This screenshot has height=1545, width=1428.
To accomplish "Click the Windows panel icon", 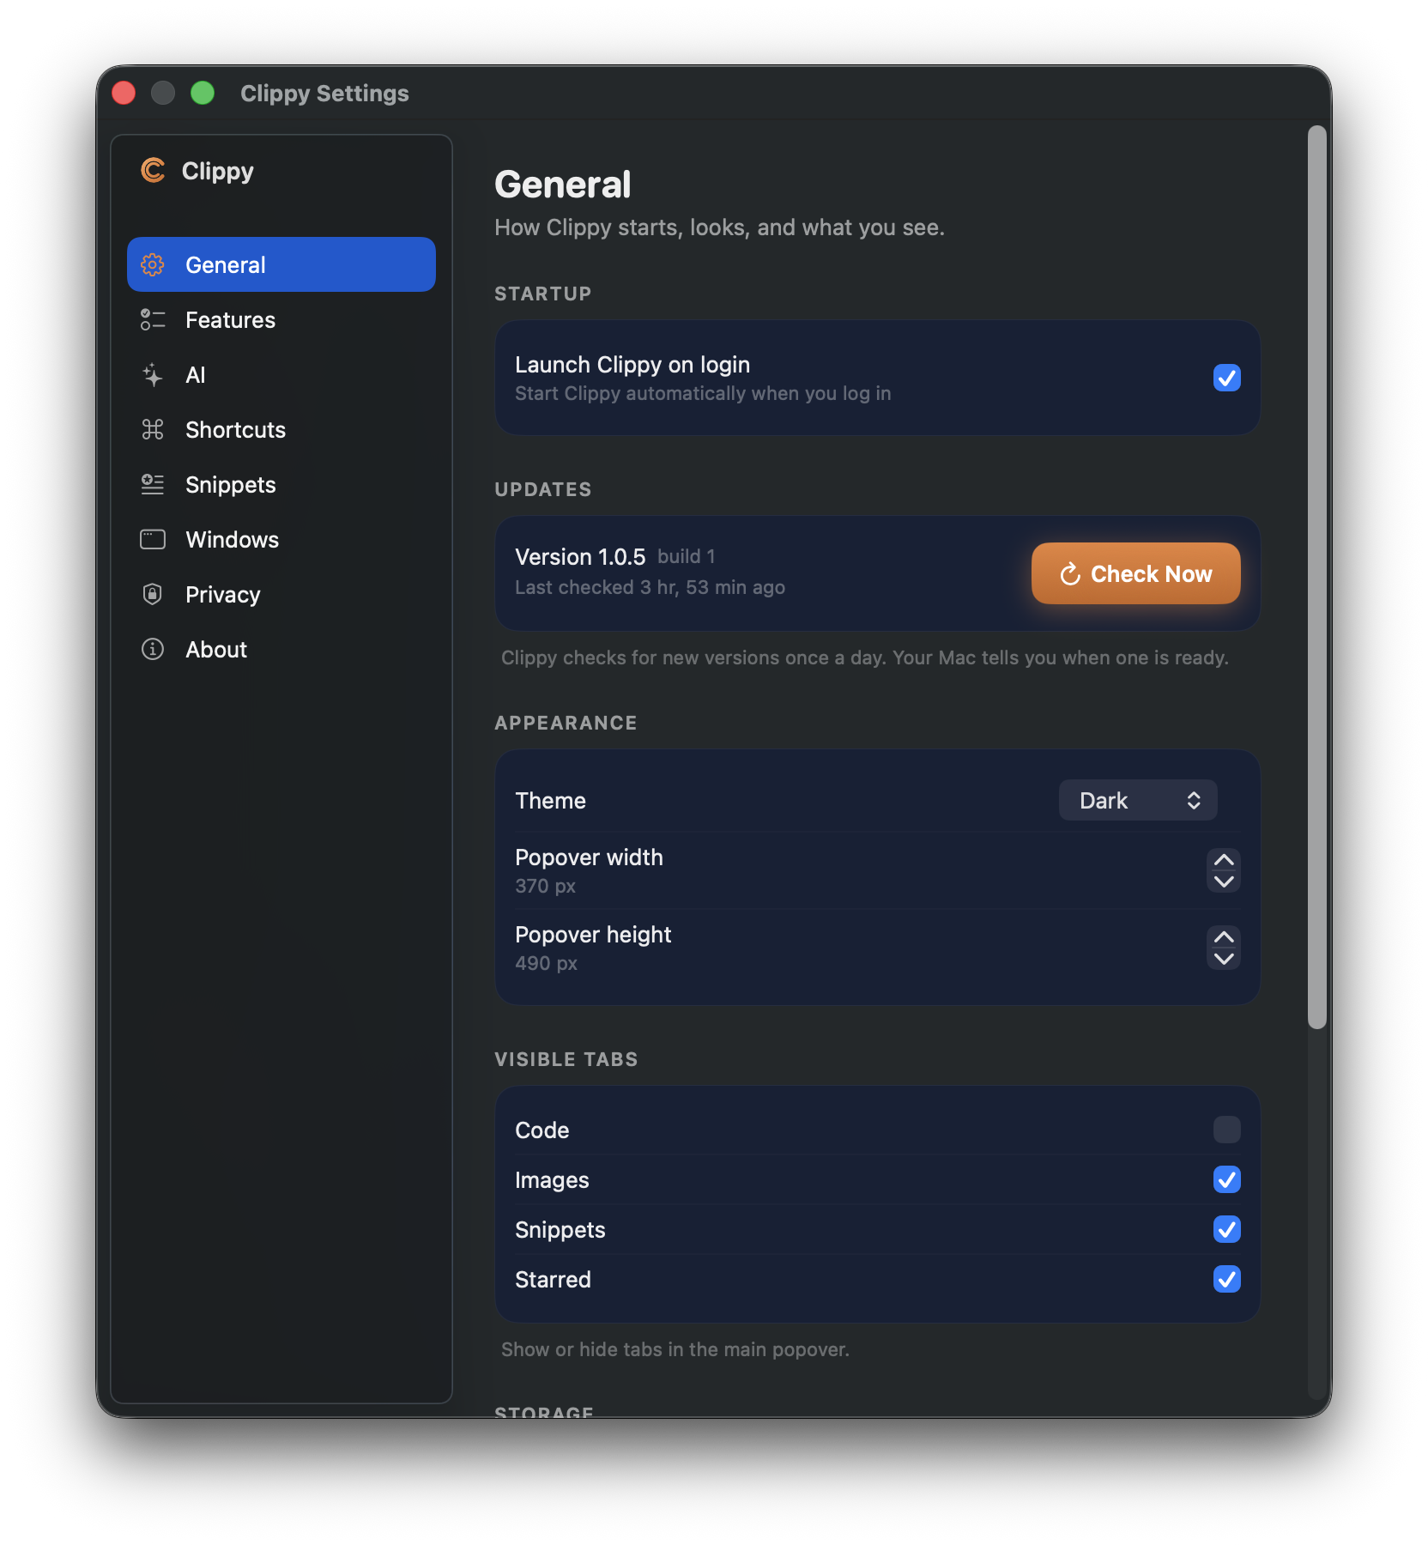I will (x=153, y=539).
